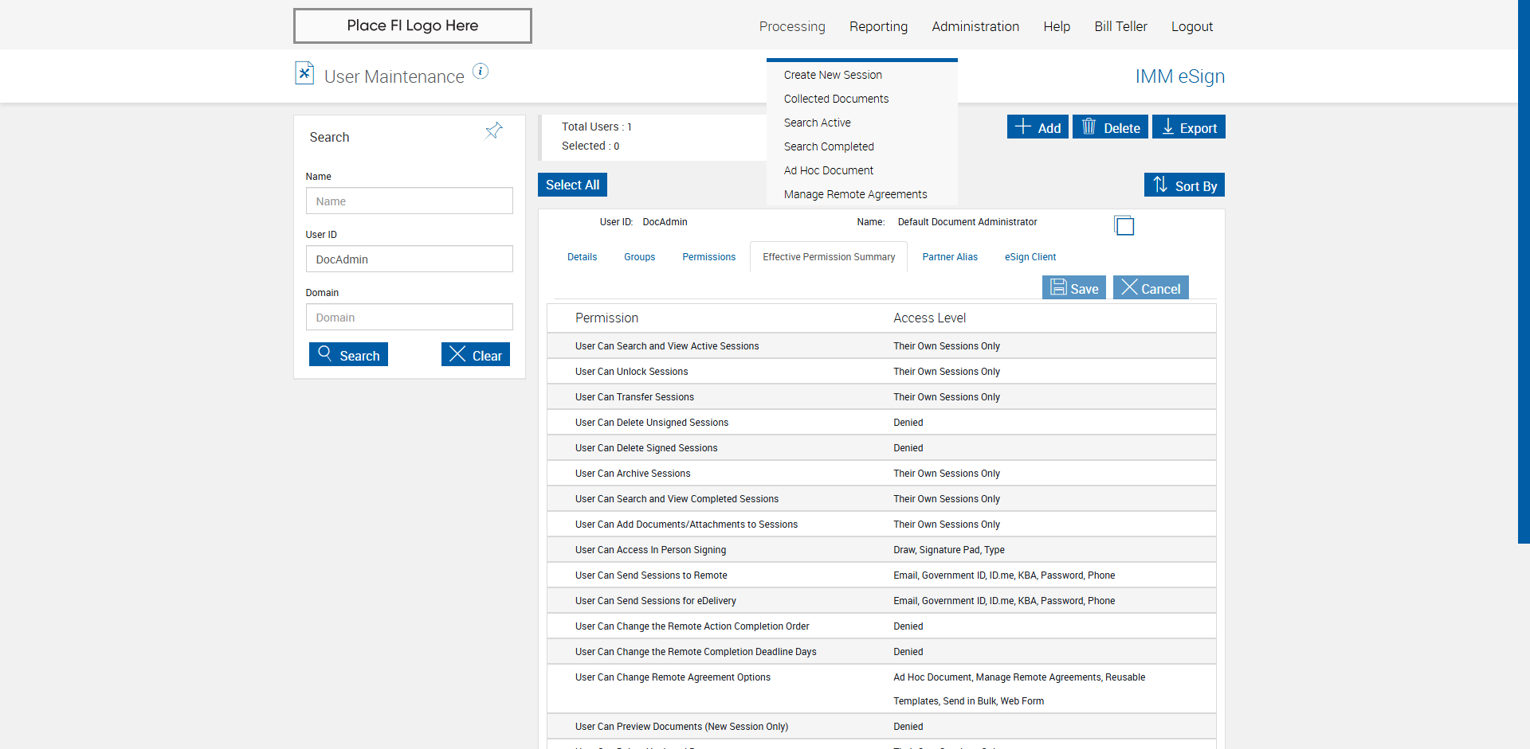Viewport: 1530px width, 749px height.
Task: Cancel the user edits
Action: [1151, 288]
